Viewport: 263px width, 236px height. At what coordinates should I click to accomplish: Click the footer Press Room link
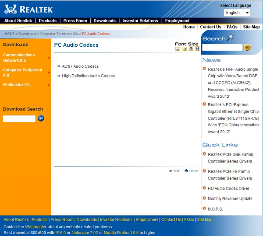coord(62,219)
